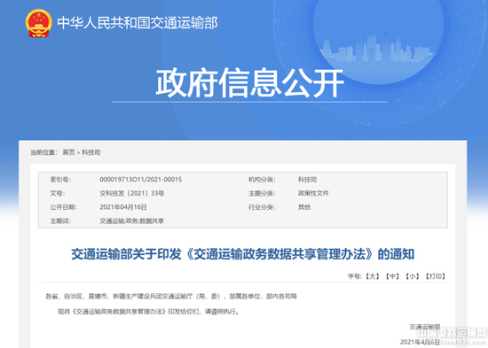Click the notice title 交通运输部关于印发…的通知
The height and width of the screenshot is (348, 488).
pyautogui.click(x=243, y=254)
